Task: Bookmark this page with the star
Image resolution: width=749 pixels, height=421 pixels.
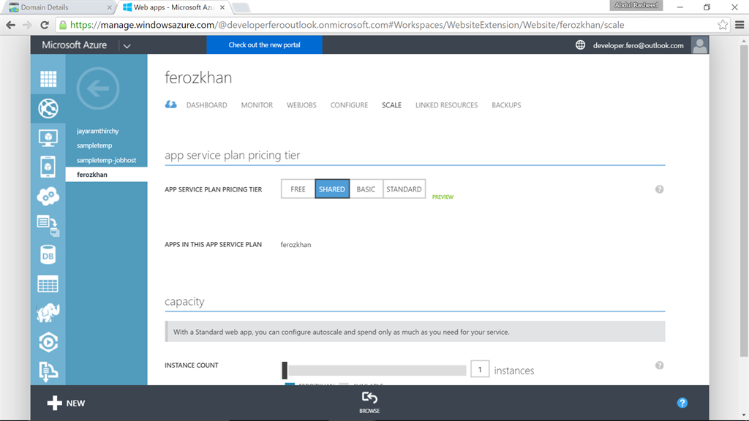Action: 723,25
